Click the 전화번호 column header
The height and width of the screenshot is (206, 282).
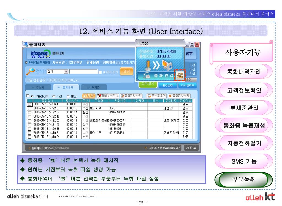(120, 101)
